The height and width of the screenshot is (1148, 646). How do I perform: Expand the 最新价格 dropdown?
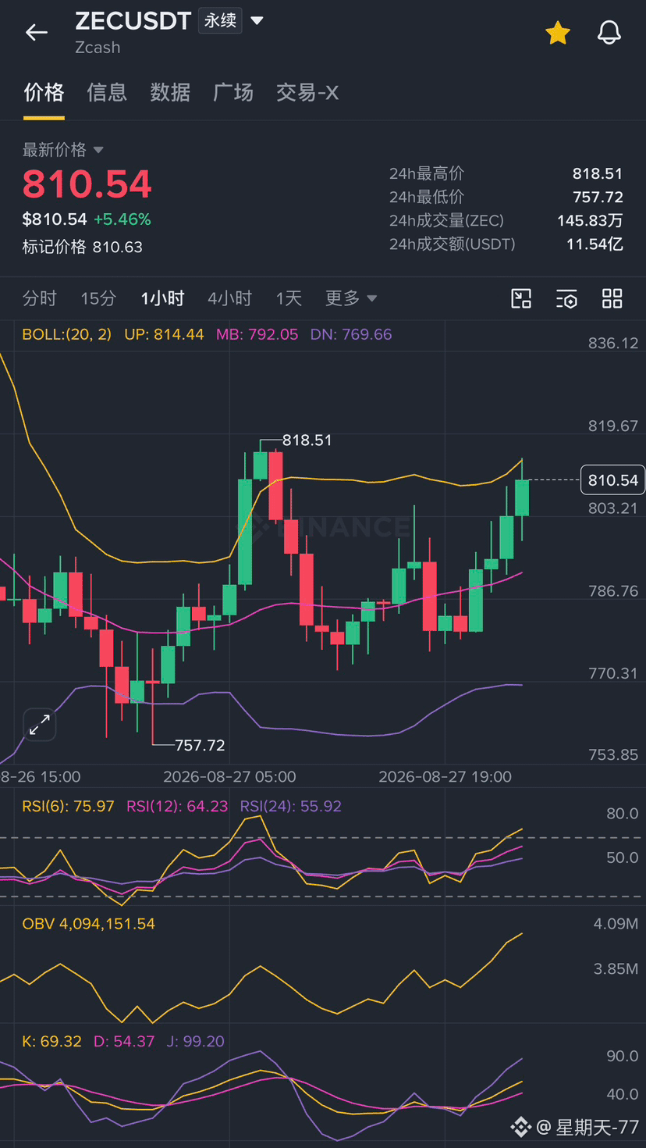point(63,150)
